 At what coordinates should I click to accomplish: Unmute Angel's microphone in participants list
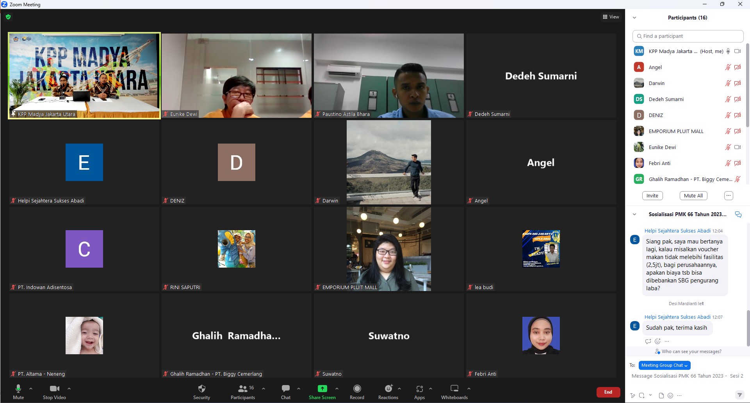point(728,67)
